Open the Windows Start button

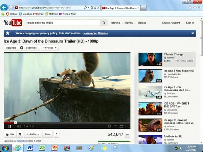pos(5,148)
